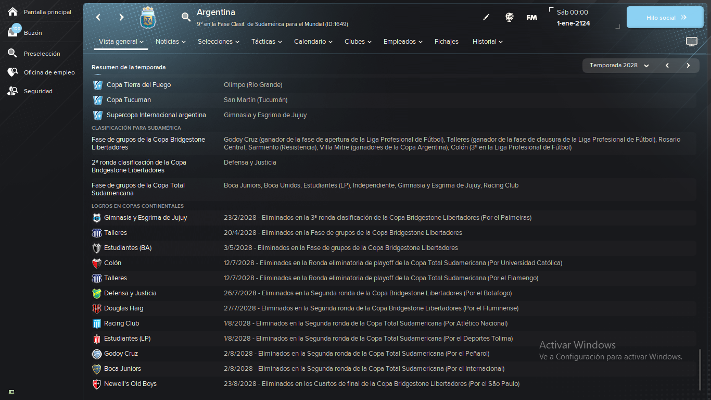Click the Hilo social button

[665, 17]
